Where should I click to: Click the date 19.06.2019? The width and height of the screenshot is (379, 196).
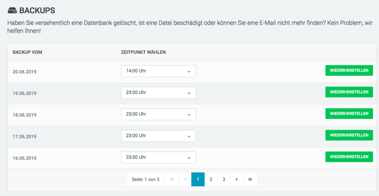(x=25, y=93)
